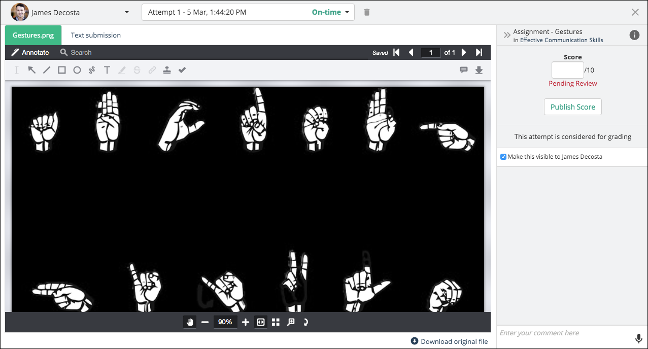Viewport: 648px width, 349px height.
Task: Select the link annotation tool
Action: [x=152, y=70]
